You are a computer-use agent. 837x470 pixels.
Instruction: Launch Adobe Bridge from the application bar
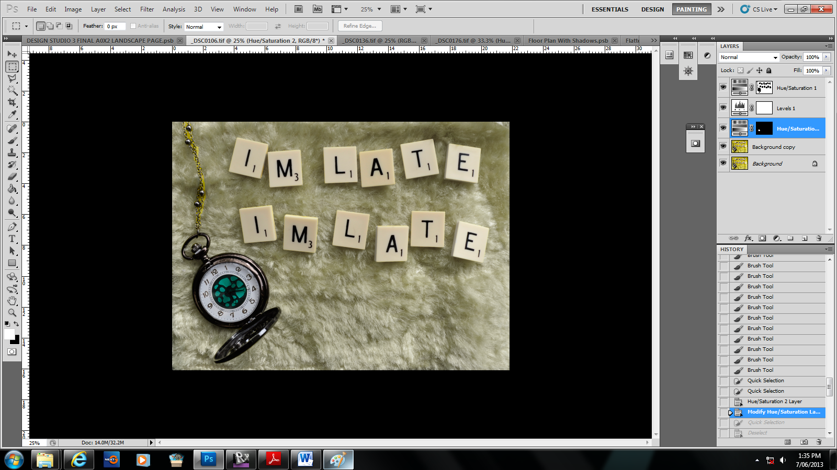[299, 9]
